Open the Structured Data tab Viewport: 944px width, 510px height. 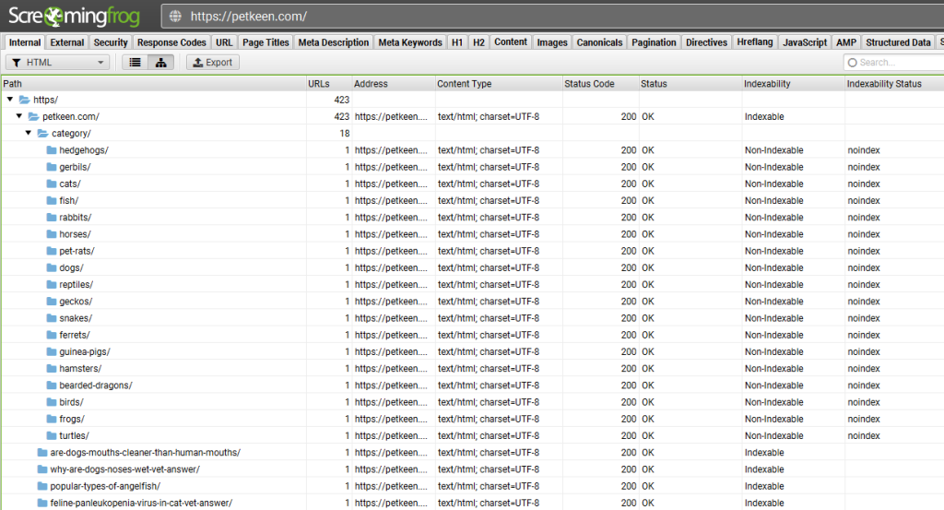pos(898,42)
